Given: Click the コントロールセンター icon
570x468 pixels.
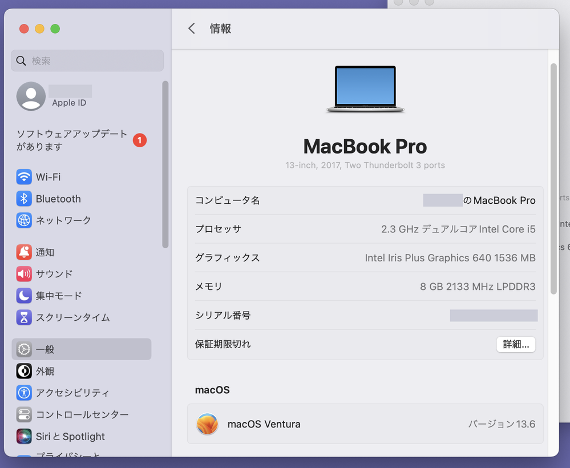Looking at the screenshot, I should [24, 414].
